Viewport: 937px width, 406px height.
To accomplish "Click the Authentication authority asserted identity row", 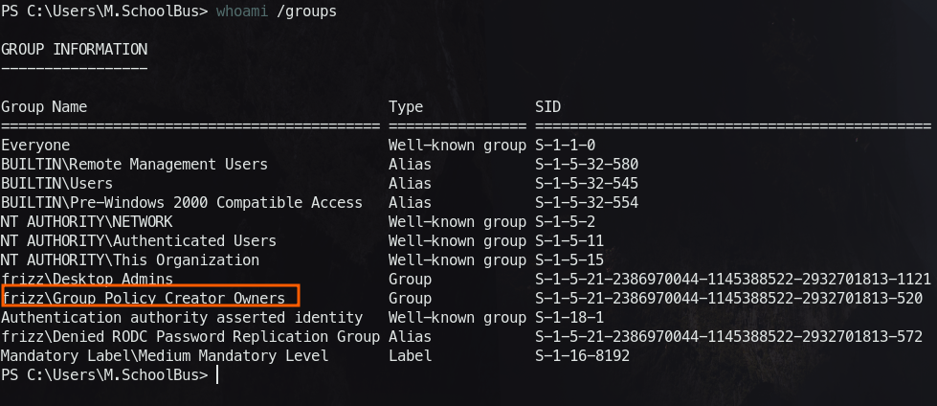I will 182,317.
